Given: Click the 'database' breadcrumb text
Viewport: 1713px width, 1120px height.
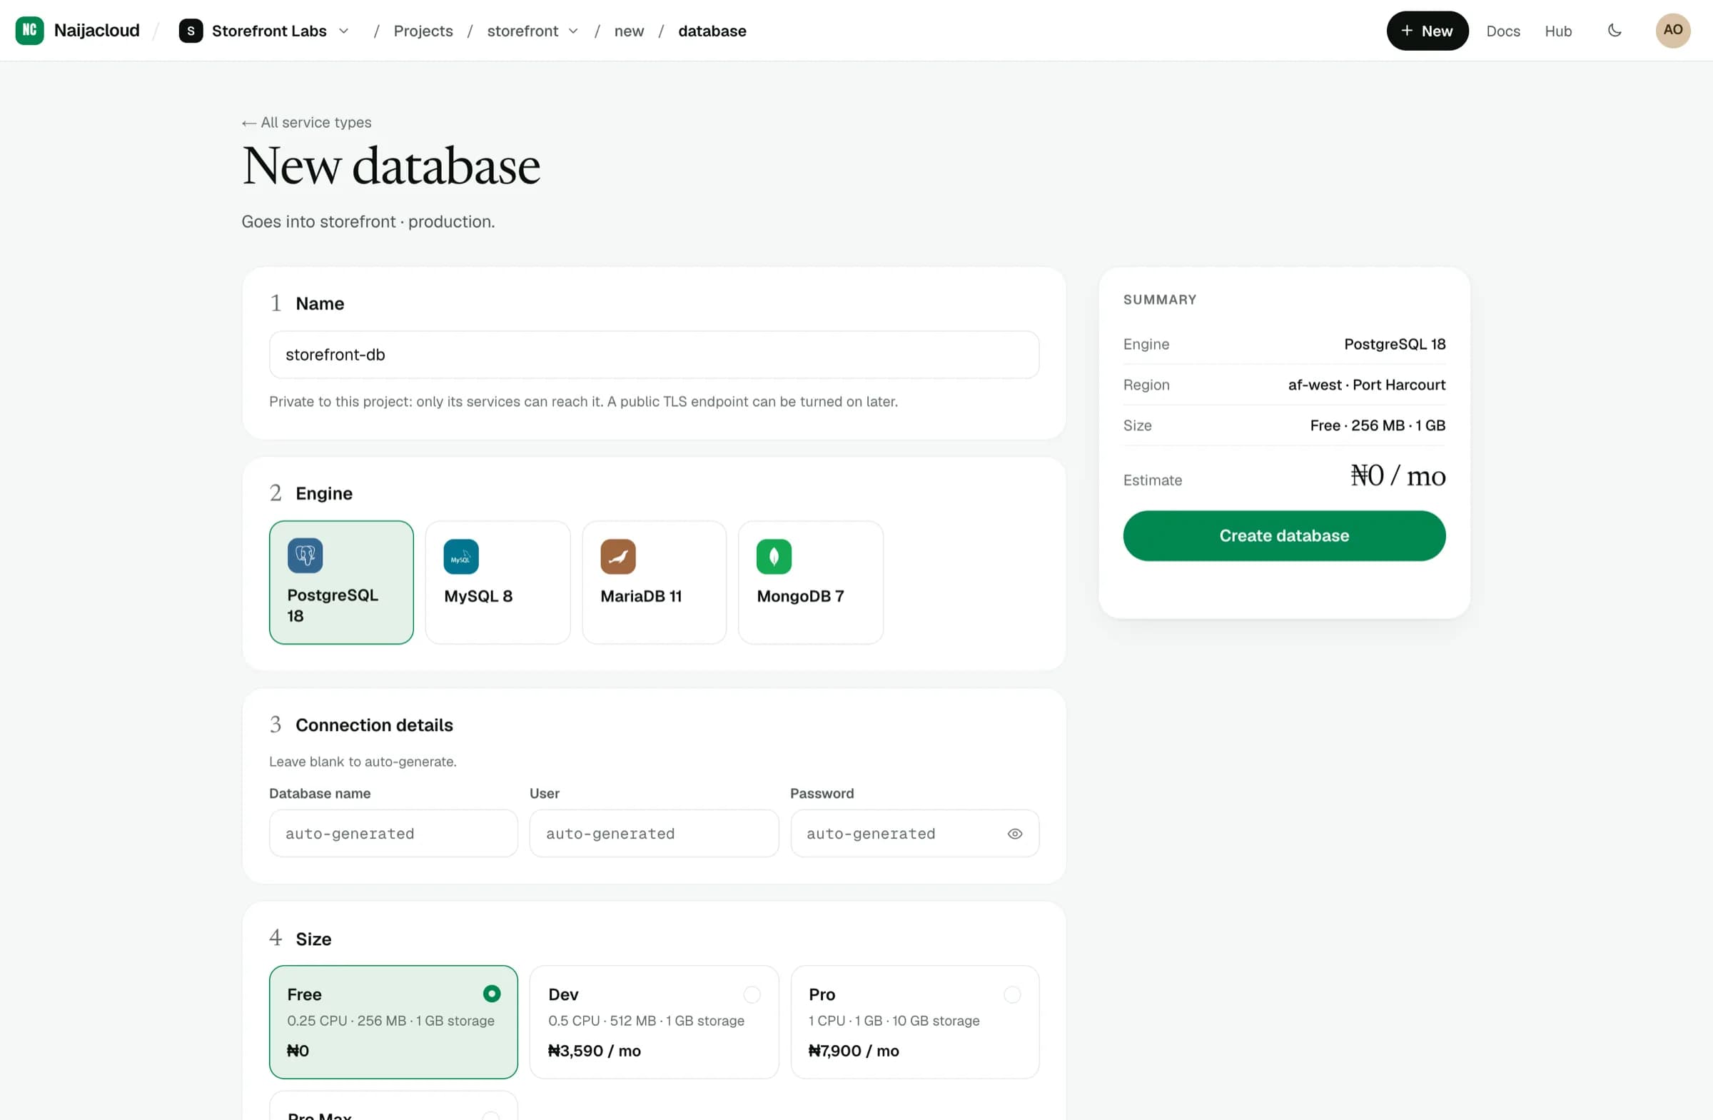Looking at the screenshot, I should click(x=712, y=31).
